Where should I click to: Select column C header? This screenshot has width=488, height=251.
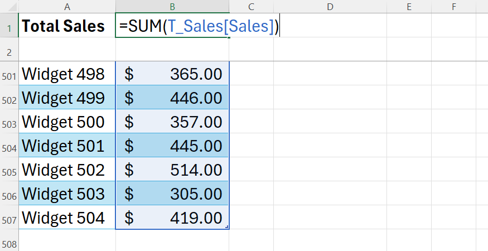point(251,6)
